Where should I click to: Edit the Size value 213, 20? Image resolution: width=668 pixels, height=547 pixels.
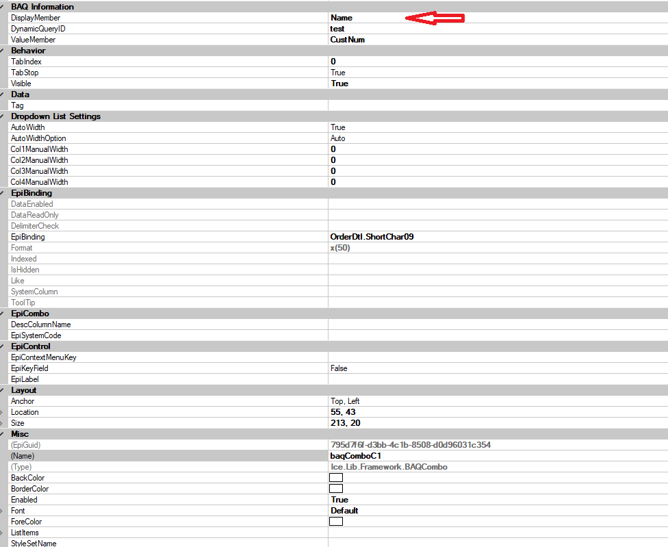click(346, 423)
